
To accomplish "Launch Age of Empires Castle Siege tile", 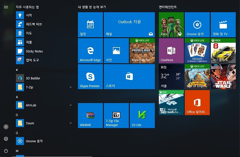I will (197, 77).
